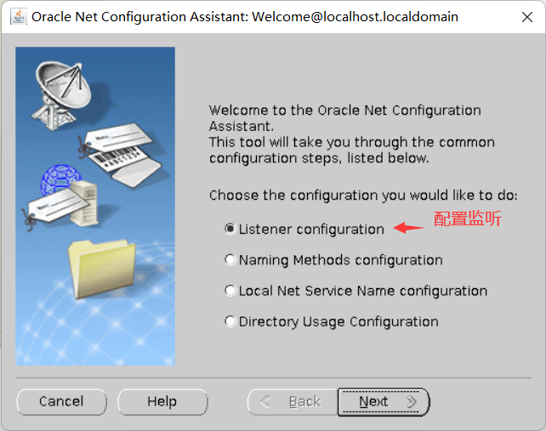This screenshot has width=546, height=431.
Task: Click the right chevron on Next button
Action: pos(412,401)
